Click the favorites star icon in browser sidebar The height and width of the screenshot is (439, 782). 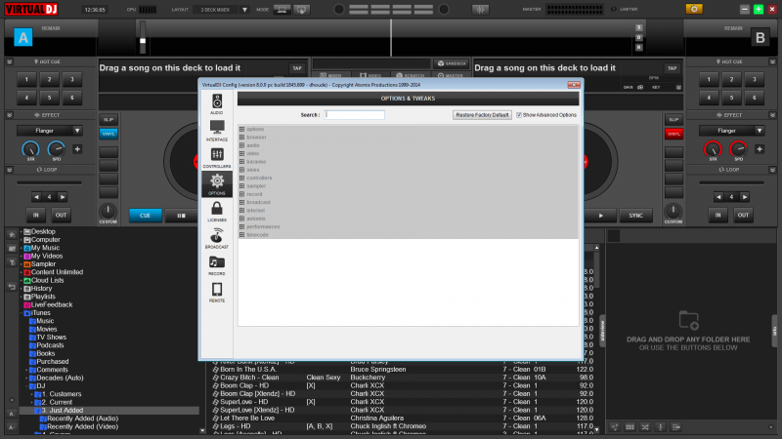pos(12,234)
